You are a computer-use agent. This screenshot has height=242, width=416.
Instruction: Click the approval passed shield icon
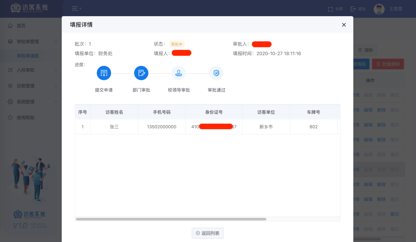click(x=216, y=73)
